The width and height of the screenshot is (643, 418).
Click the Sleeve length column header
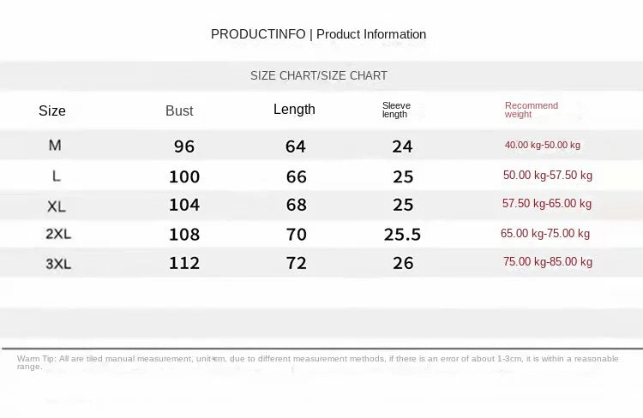tap(396, 110)
